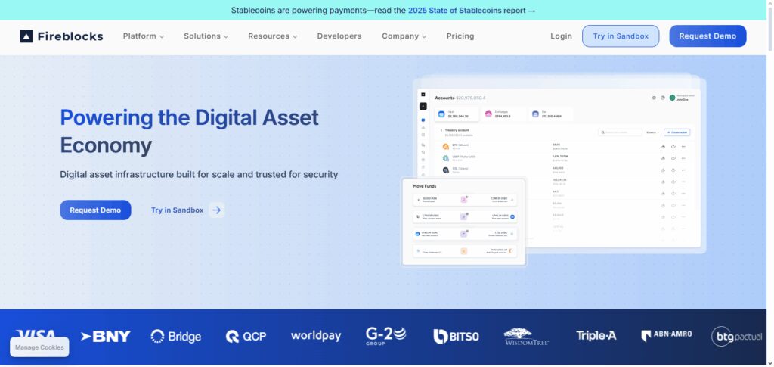Screen dimensions: 774x367
Task: Click the Powering the Digital Asset Economy heading
Action: pyautogui.click(x=189, y=132)
